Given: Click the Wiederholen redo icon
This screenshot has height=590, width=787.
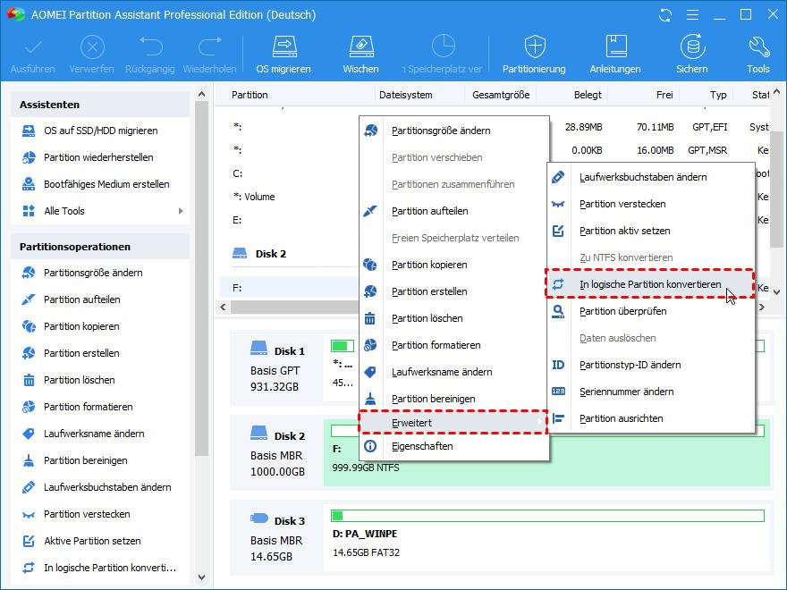Looking at the screenshot, I should 210,46.
